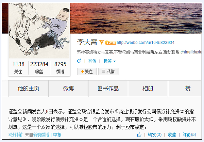Open the weibo.com/u/1645823934 profile link
Viewport: 204px width, 142px height.
[146, 43]
